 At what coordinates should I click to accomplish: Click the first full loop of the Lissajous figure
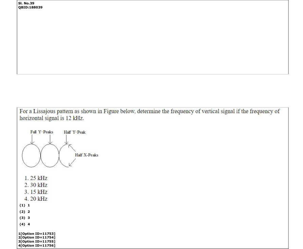pyautogui.click(x=31, y=155)
